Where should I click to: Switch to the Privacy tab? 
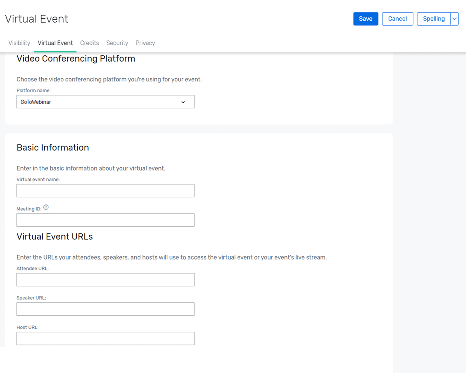coord(145,43)
